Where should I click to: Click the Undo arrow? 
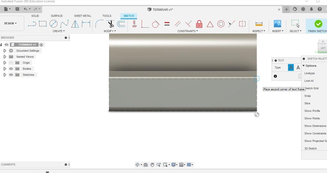point(26,9)
